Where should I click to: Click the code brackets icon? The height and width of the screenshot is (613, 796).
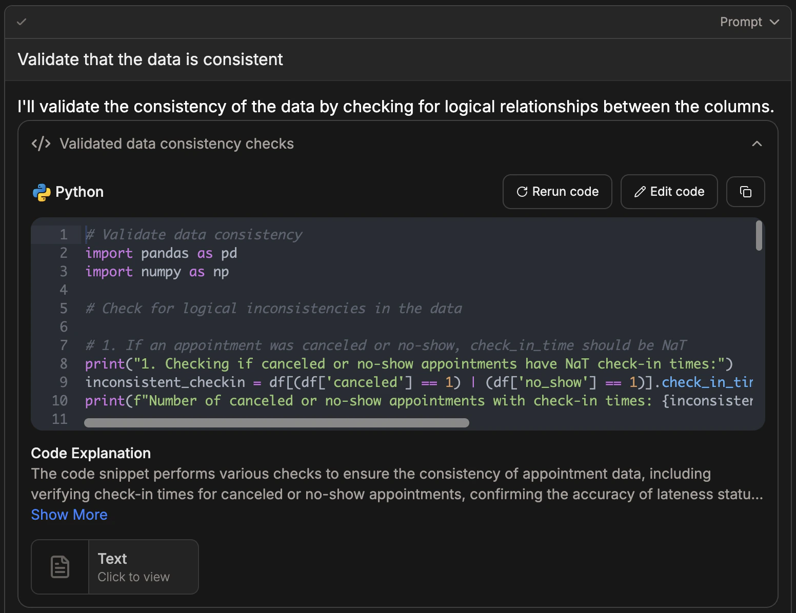click(41, 144)
